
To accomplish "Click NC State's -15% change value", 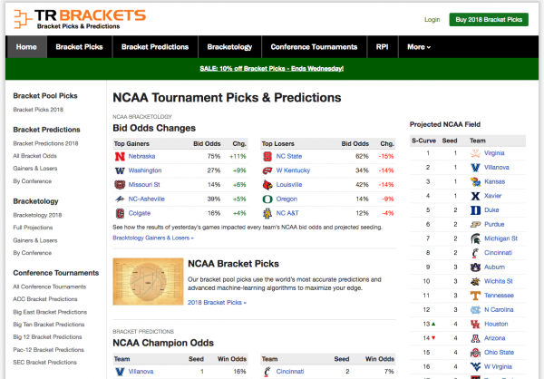I will click(x=386, y=156).
